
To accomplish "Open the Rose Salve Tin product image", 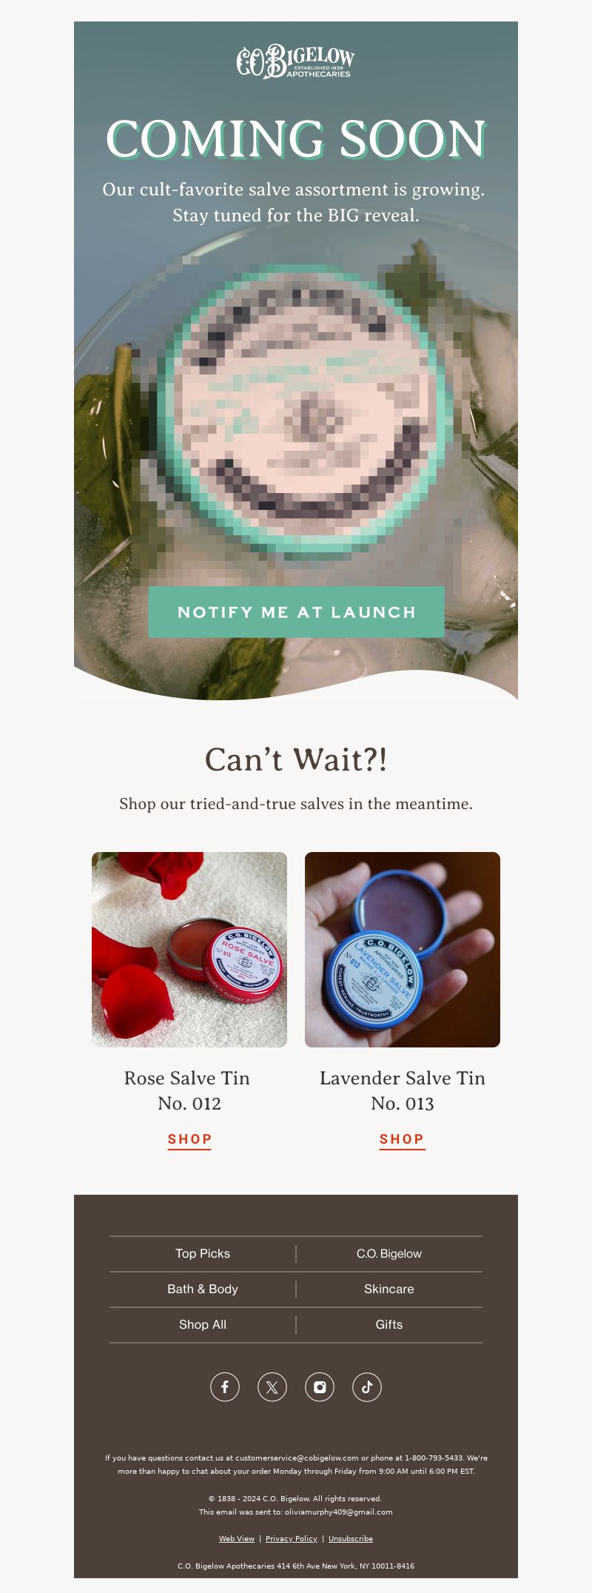I will pyautogui.click(x=189, y=950).
